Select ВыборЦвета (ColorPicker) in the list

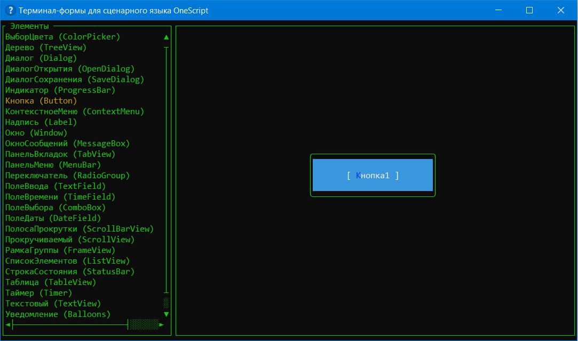tap(62, 37)
